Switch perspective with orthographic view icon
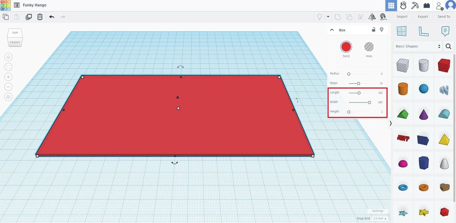 click(8, 97)
